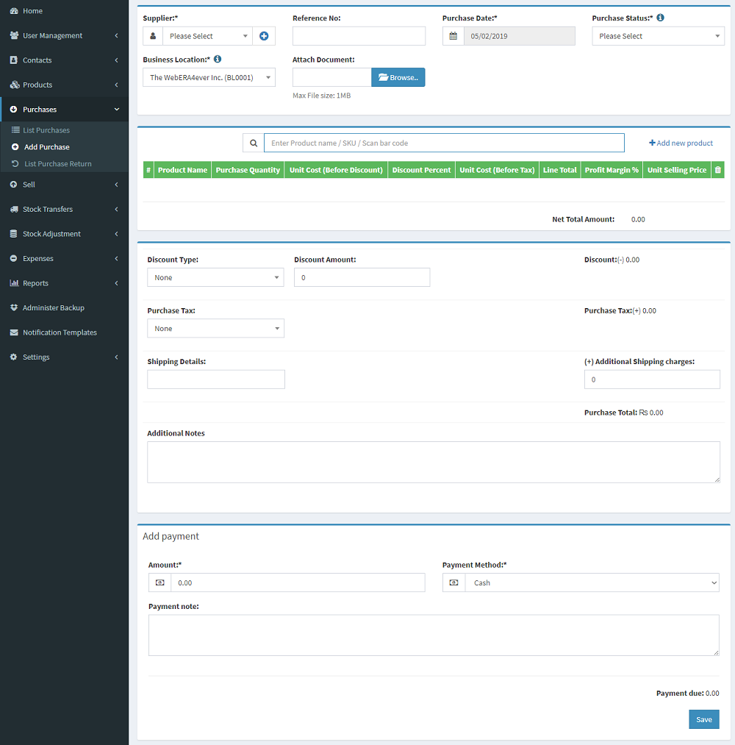This screenshot has width=735, height=745.
Task: Click the Business Location info icon
Action: coord(218,60)
